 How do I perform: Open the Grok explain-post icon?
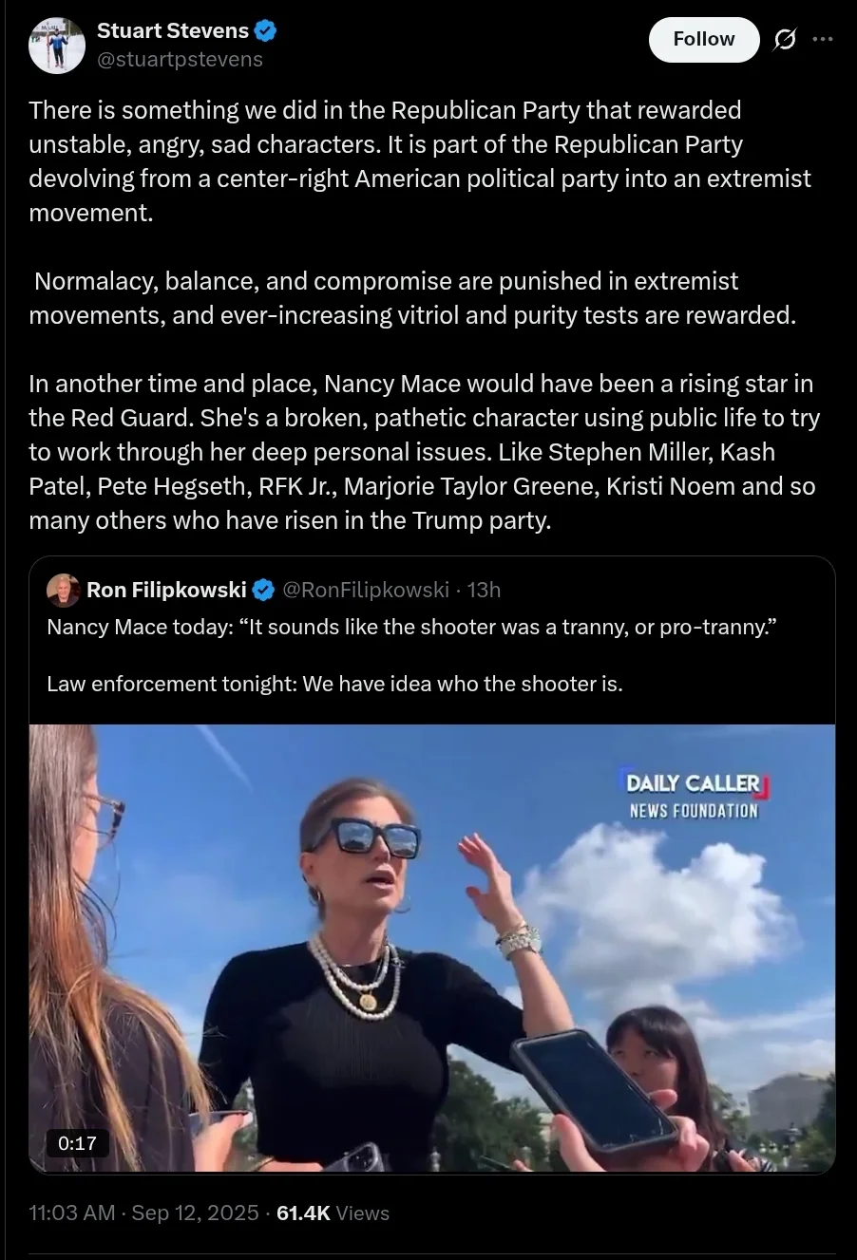[785, 39]
